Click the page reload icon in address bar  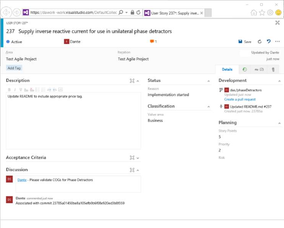point(138,12)
